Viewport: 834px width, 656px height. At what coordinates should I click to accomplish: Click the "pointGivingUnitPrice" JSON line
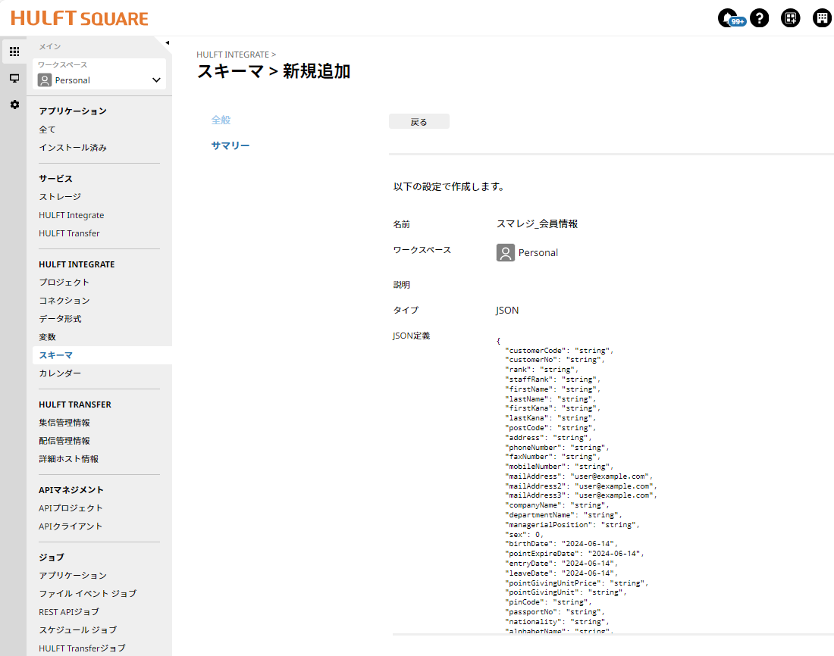pyautogui.click(x=576, y=583)
